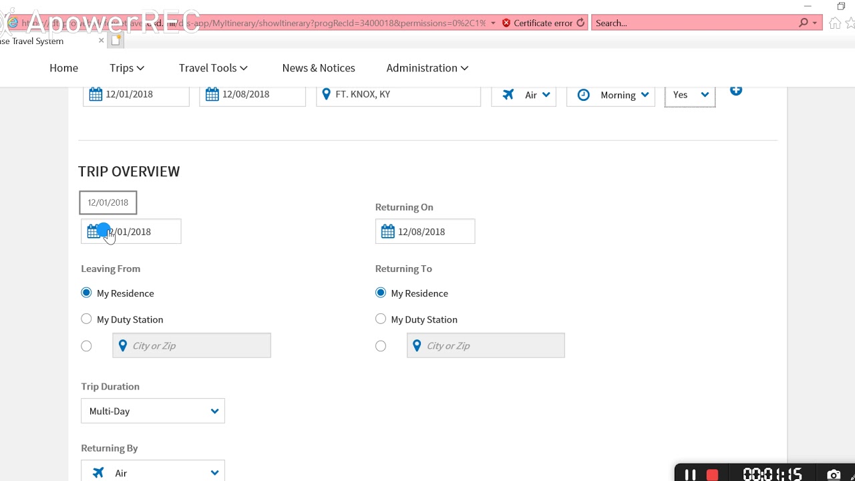The width and height of the screenshot is (855, 481).
Task: Open News & Notices
Action: pos(319,68)
